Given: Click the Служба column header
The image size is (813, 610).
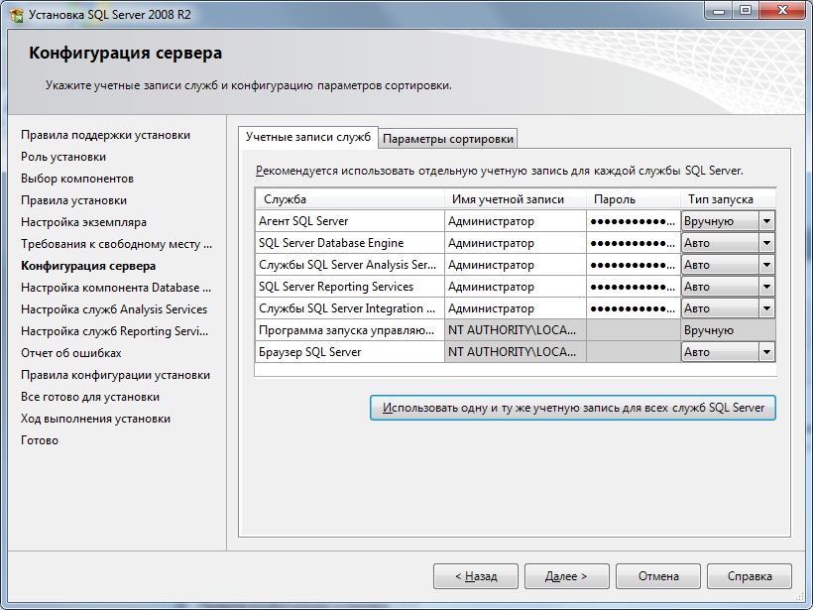Looking at the screenshot, I should 349,199.
